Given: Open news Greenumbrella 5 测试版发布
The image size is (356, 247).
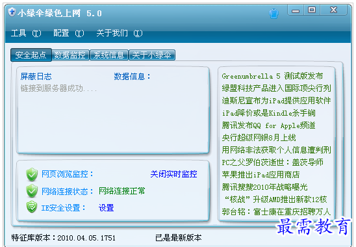Looking at the screenshot, I should click(272, 76).
